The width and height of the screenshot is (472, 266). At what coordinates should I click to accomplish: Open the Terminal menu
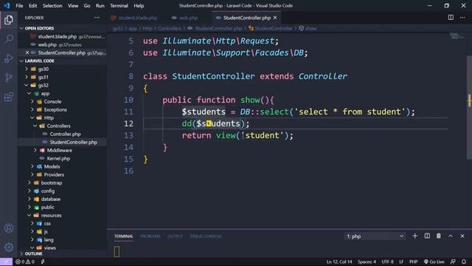[119, 5]
